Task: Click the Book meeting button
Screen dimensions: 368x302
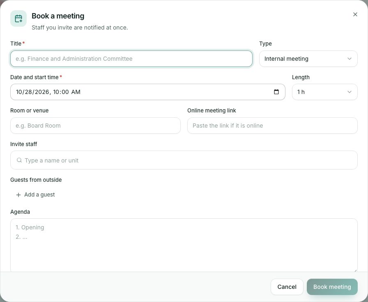Action: pyautogui.click(x=332, y=287)
